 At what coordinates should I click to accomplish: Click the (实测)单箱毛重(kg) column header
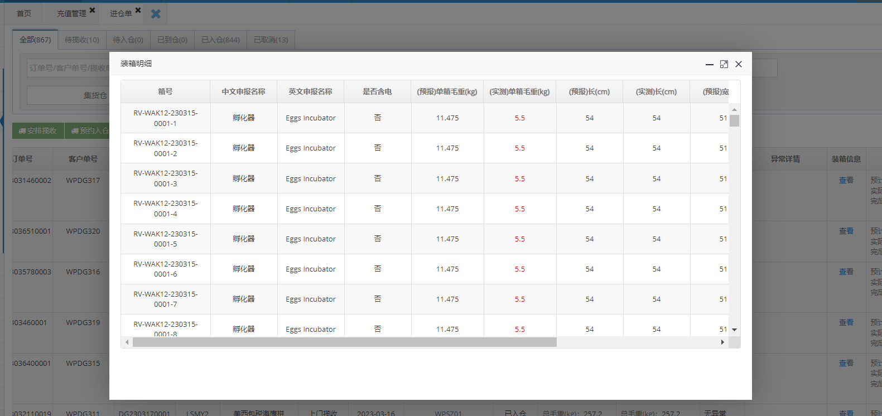pyautogui.click(x=520, y=91)
